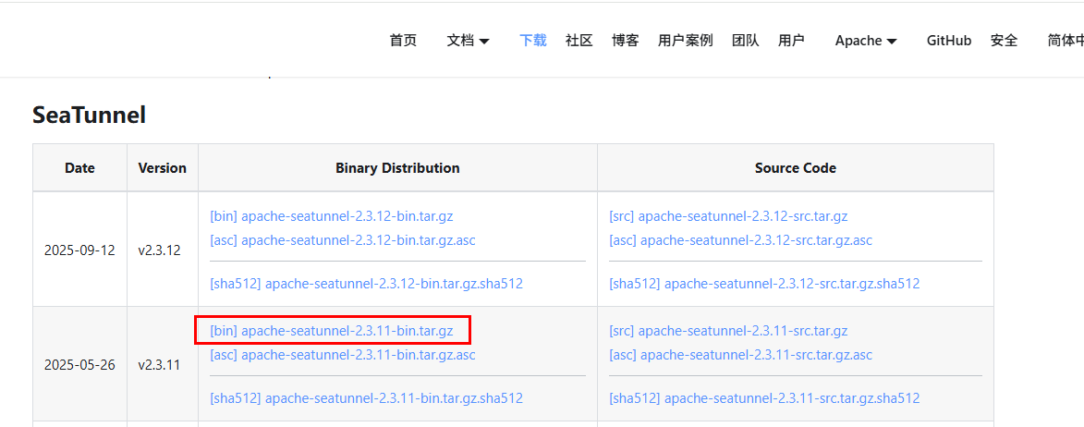1084x427 pixels.
Task: Click the SeaTunnel section heading
Action: [90, 116]
